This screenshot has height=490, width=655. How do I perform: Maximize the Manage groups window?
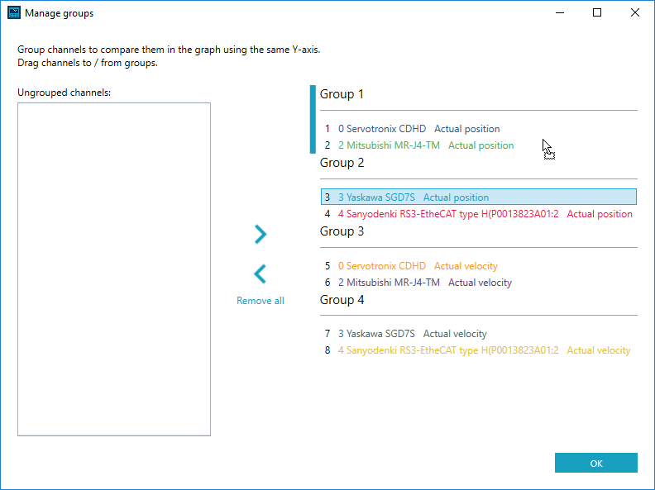[x=596, y=13]
